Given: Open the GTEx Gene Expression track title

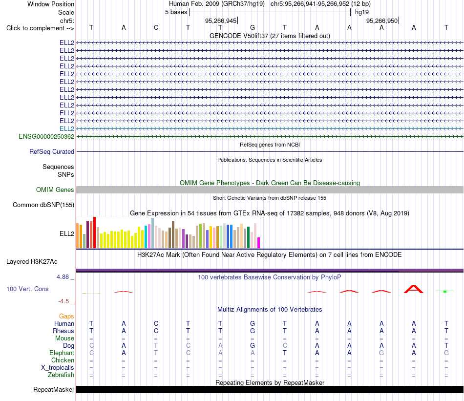Looking at the screenshot, I should 270,213.
